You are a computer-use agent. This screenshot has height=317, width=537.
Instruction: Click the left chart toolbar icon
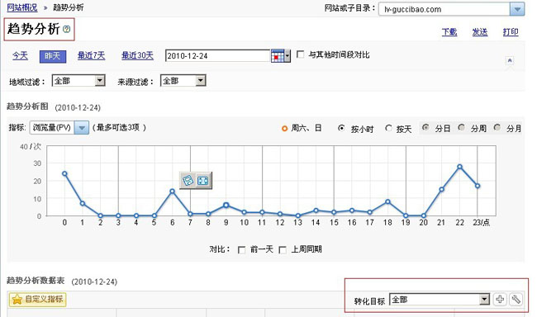point(188,181)
